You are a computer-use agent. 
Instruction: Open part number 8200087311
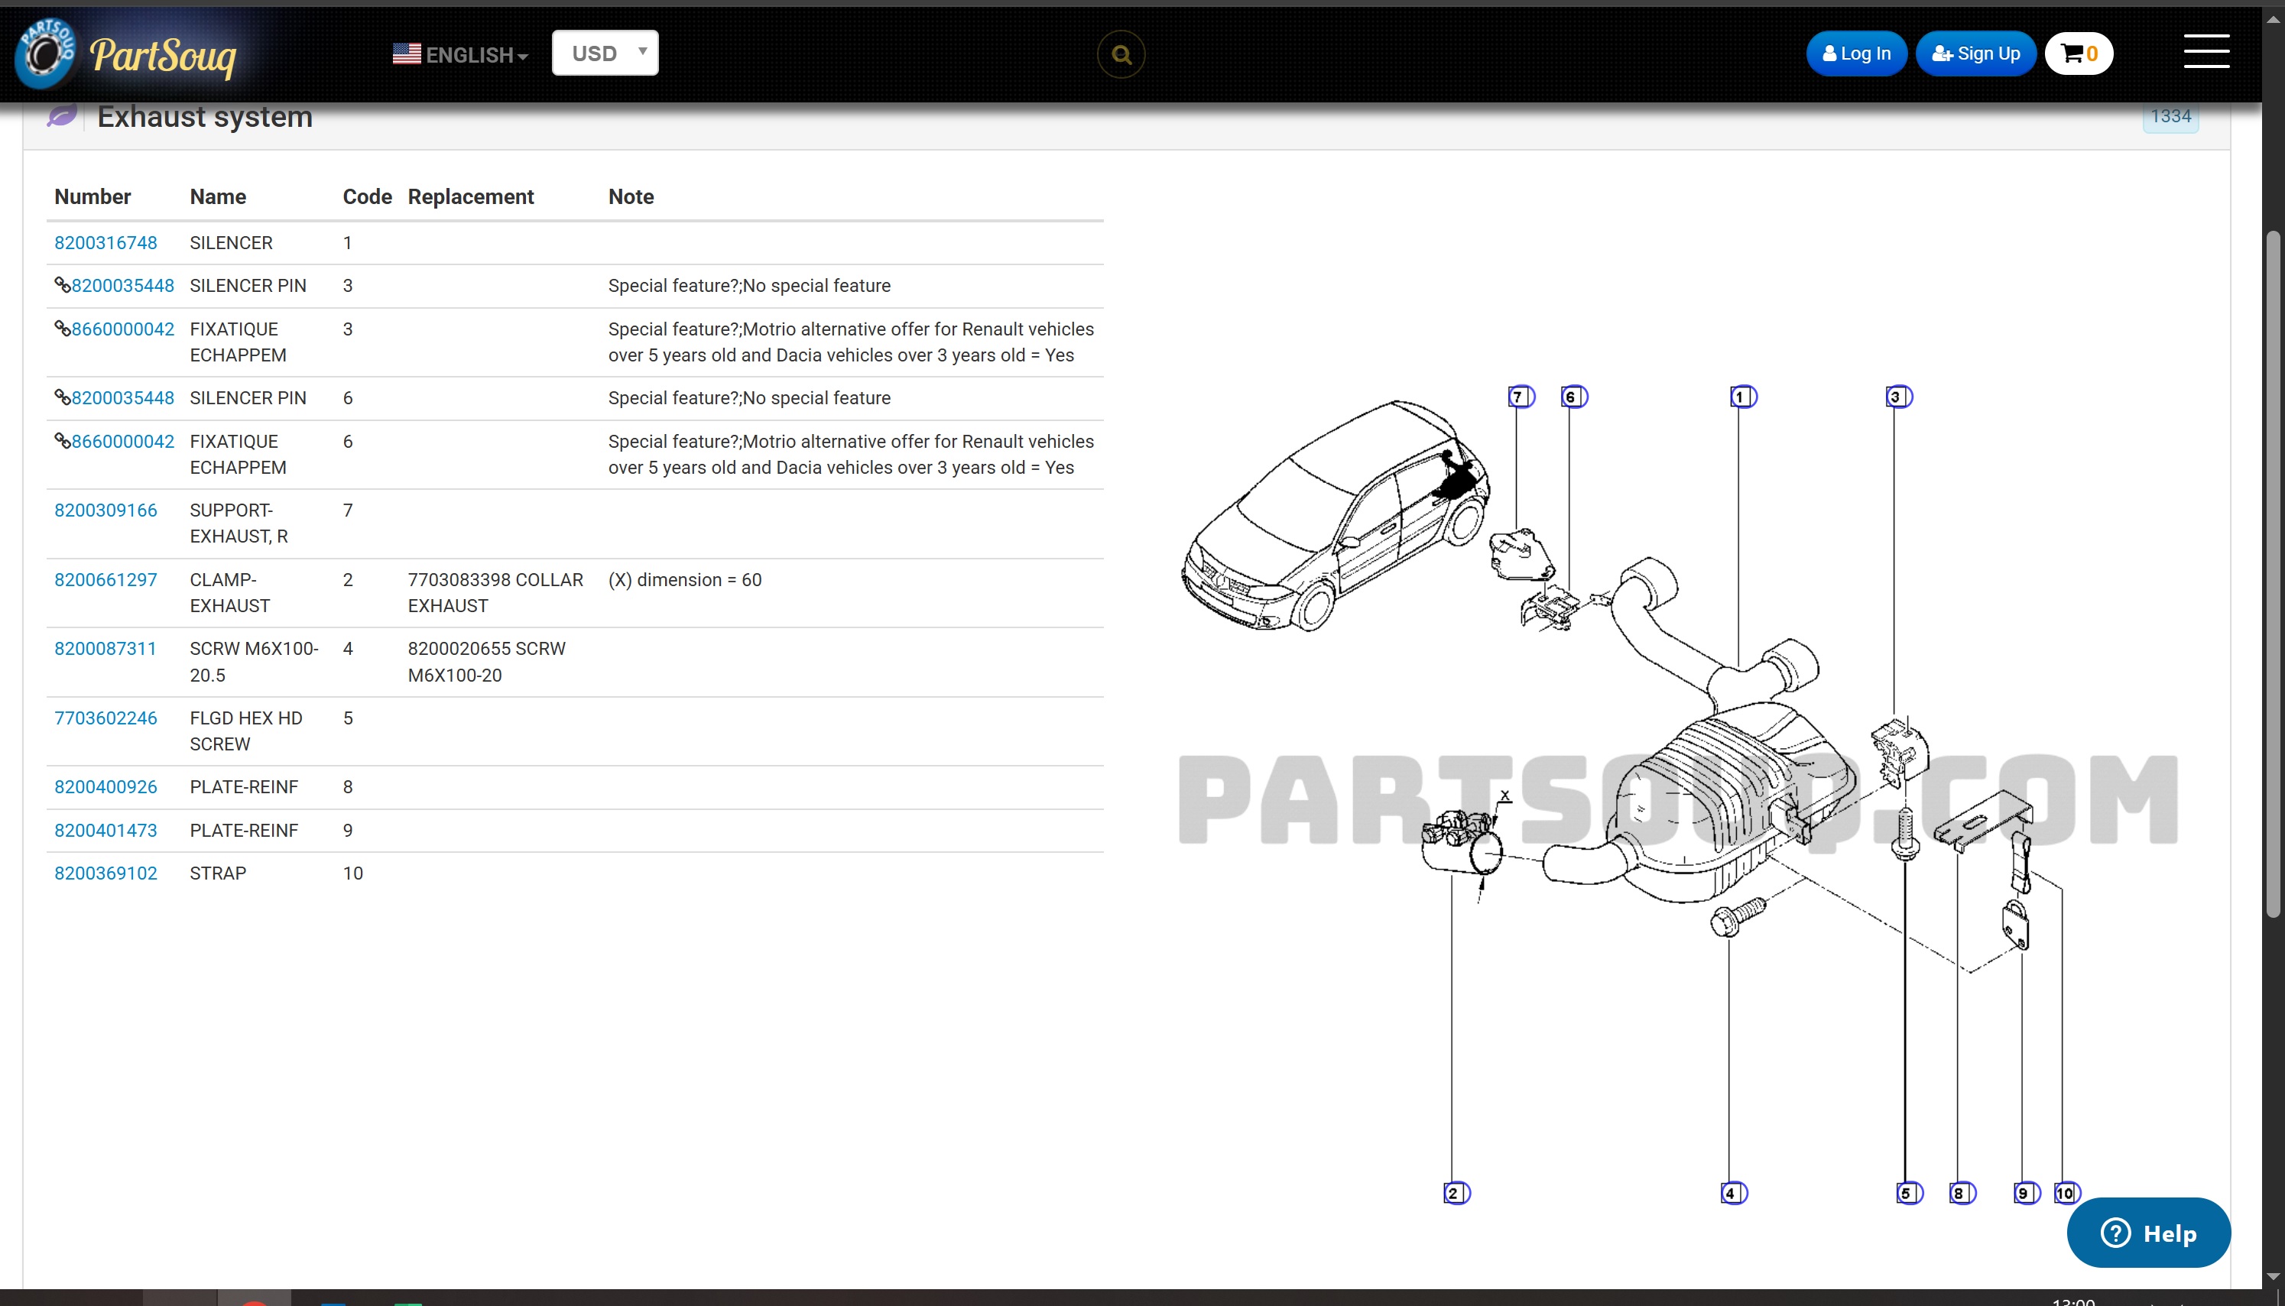click(x=105, y=649)
